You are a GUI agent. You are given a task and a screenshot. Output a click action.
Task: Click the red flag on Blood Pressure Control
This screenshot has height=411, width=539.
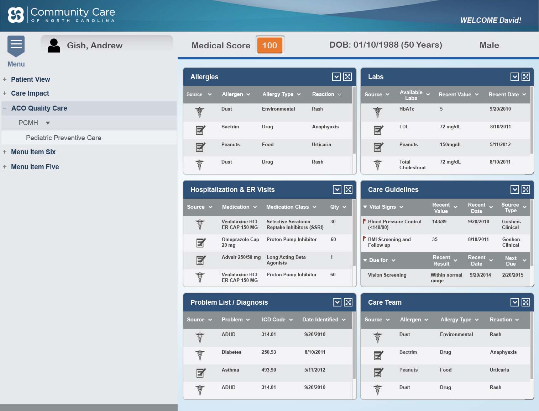coord(365,221)
